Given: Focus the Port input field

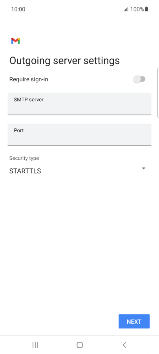Looking at the screenshot, I should [79, 135].
